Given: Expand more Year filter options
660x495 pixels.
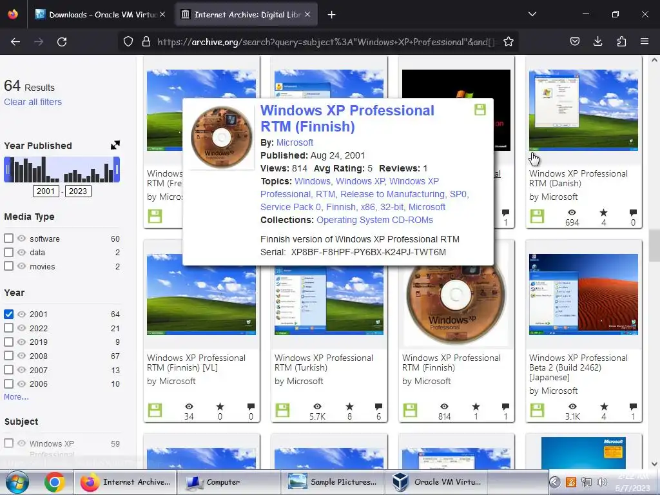Looking at the screenshot, I should [x=16, y=396].
